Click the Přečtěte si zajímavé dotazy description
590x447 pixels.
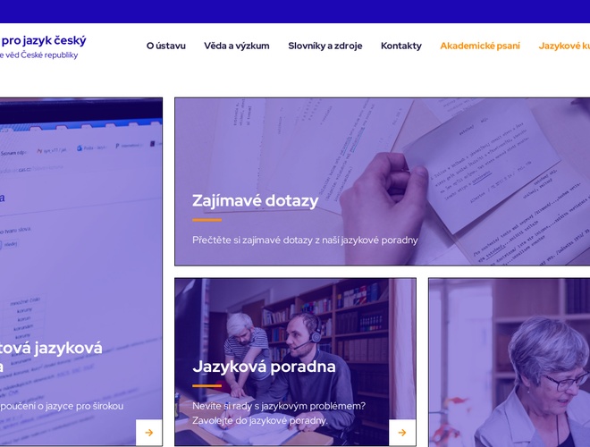point(305,240)
